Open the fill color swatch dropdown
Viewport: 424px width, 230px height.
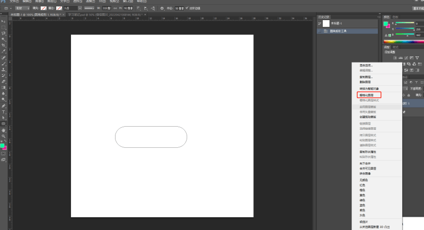click(x=45, y=8)
